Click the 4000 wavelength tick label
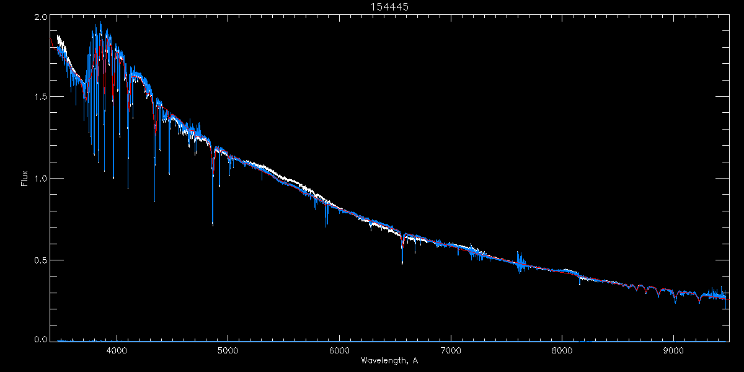Viewport: 744px width, 372px height. [x=116, y=350]
